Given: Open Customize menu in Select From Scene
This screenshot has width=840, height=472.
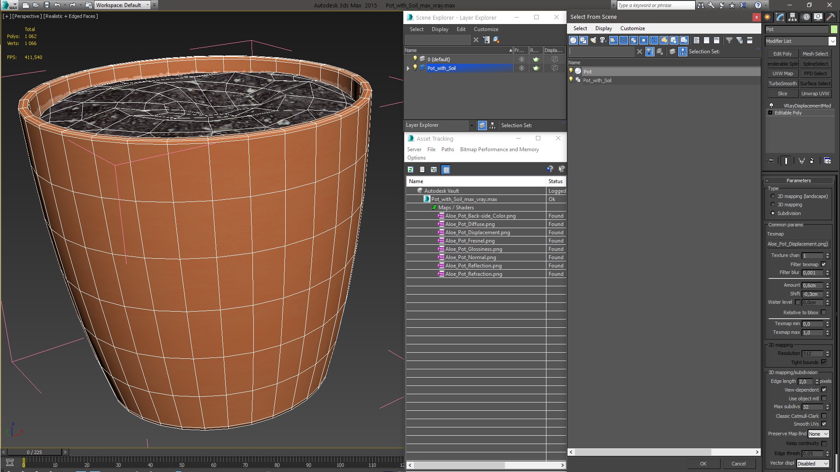Looking at the screenshot, I should [x=632, y=28].
